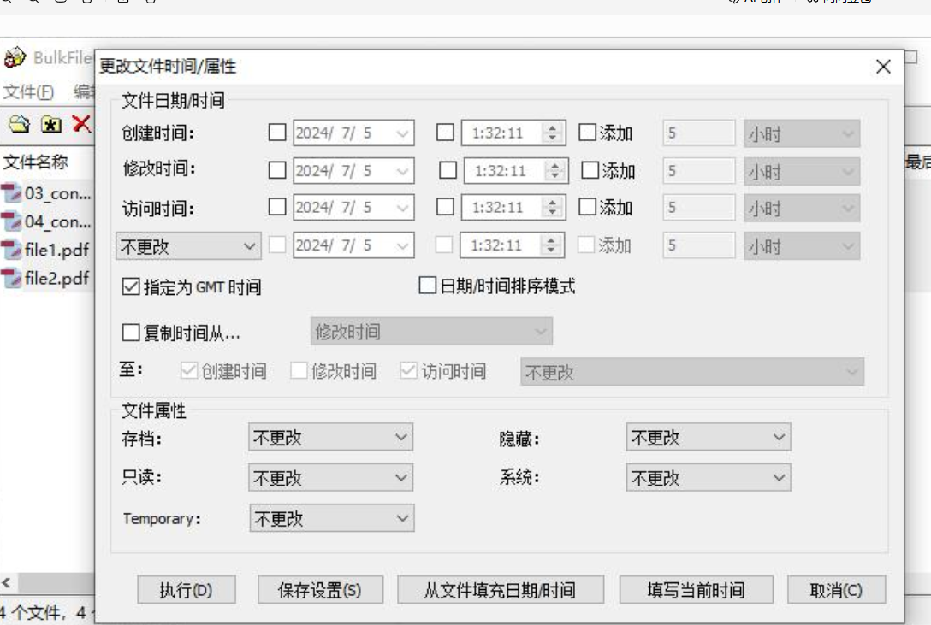This screenshot has height=625, width=931.
Task: Check 添加 for 修改时间 row
Action: pos(590,170)
